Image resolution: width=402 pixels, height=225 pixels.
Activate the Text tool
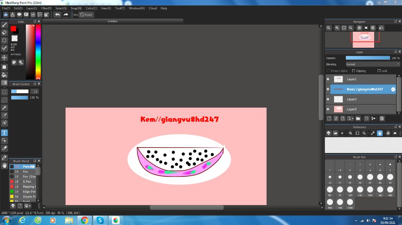click(4, 133)
